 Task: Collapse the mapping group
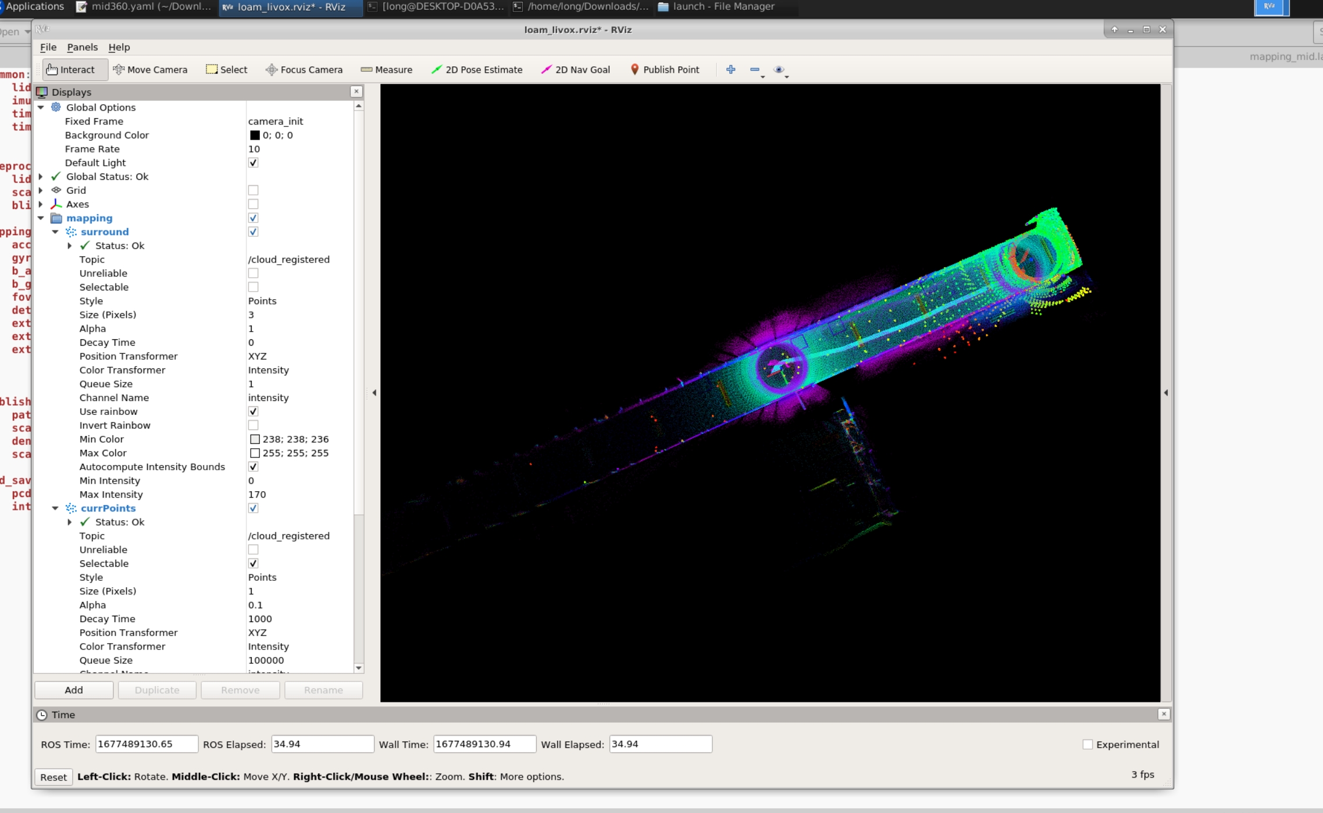point(41,218)
